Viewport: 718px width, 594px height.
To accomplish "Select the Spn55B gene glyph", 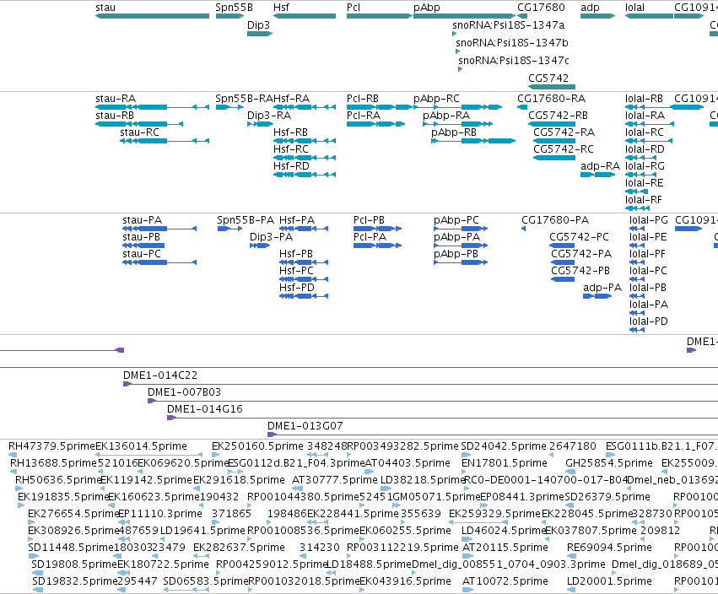I will [x=229, y=16].
